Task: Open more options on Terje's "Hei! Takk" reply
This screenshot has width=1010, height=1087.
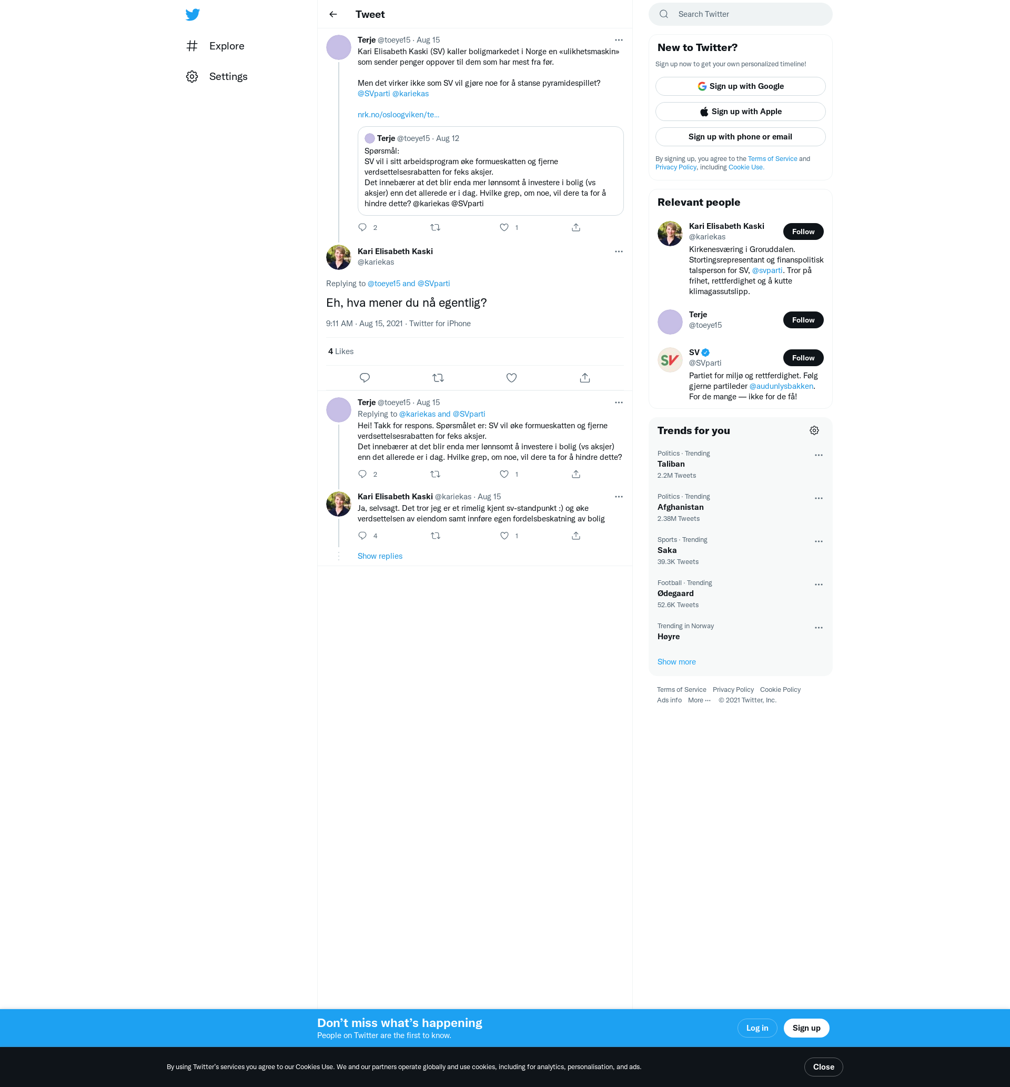Action: 619,402
